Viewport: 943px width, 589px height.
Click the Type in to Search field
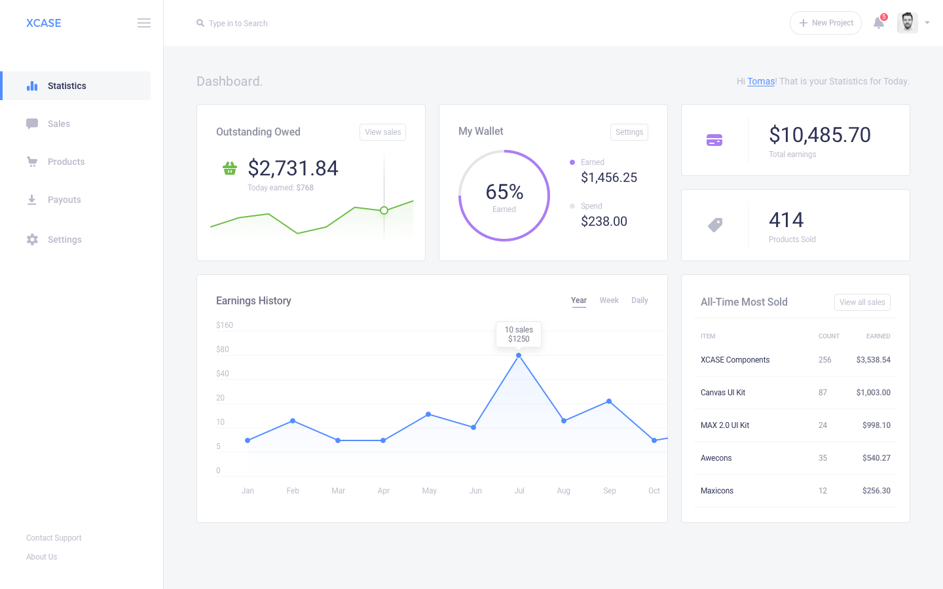238,24
